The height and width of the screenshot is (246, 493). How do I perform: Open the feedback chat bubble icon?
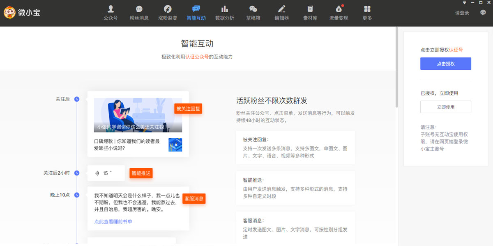[x=483, y=12]
